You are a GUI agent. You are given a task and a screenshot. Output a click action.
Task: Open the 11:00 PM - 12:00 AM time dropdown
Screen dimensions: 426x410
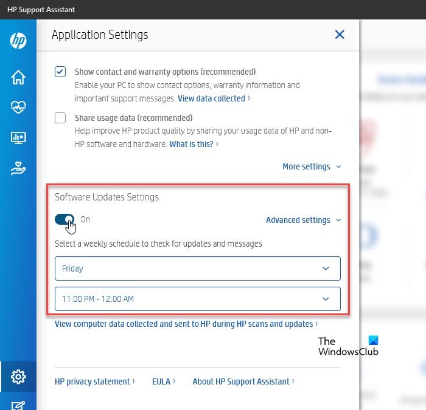coord(198,299)
